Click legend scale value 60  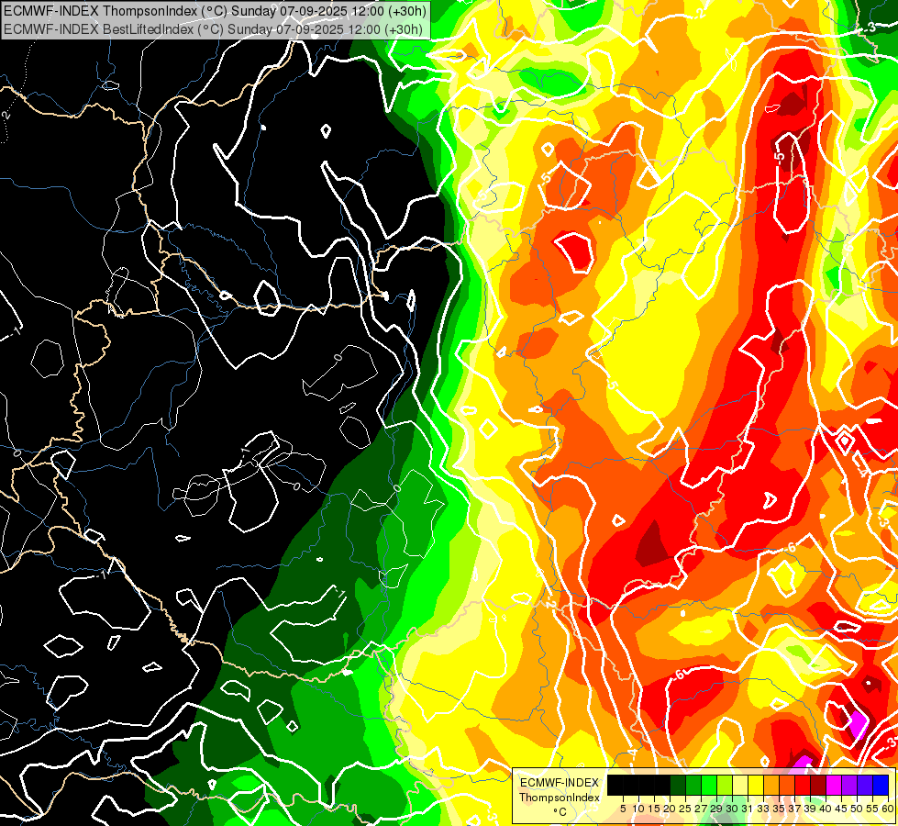coord(888,809)
